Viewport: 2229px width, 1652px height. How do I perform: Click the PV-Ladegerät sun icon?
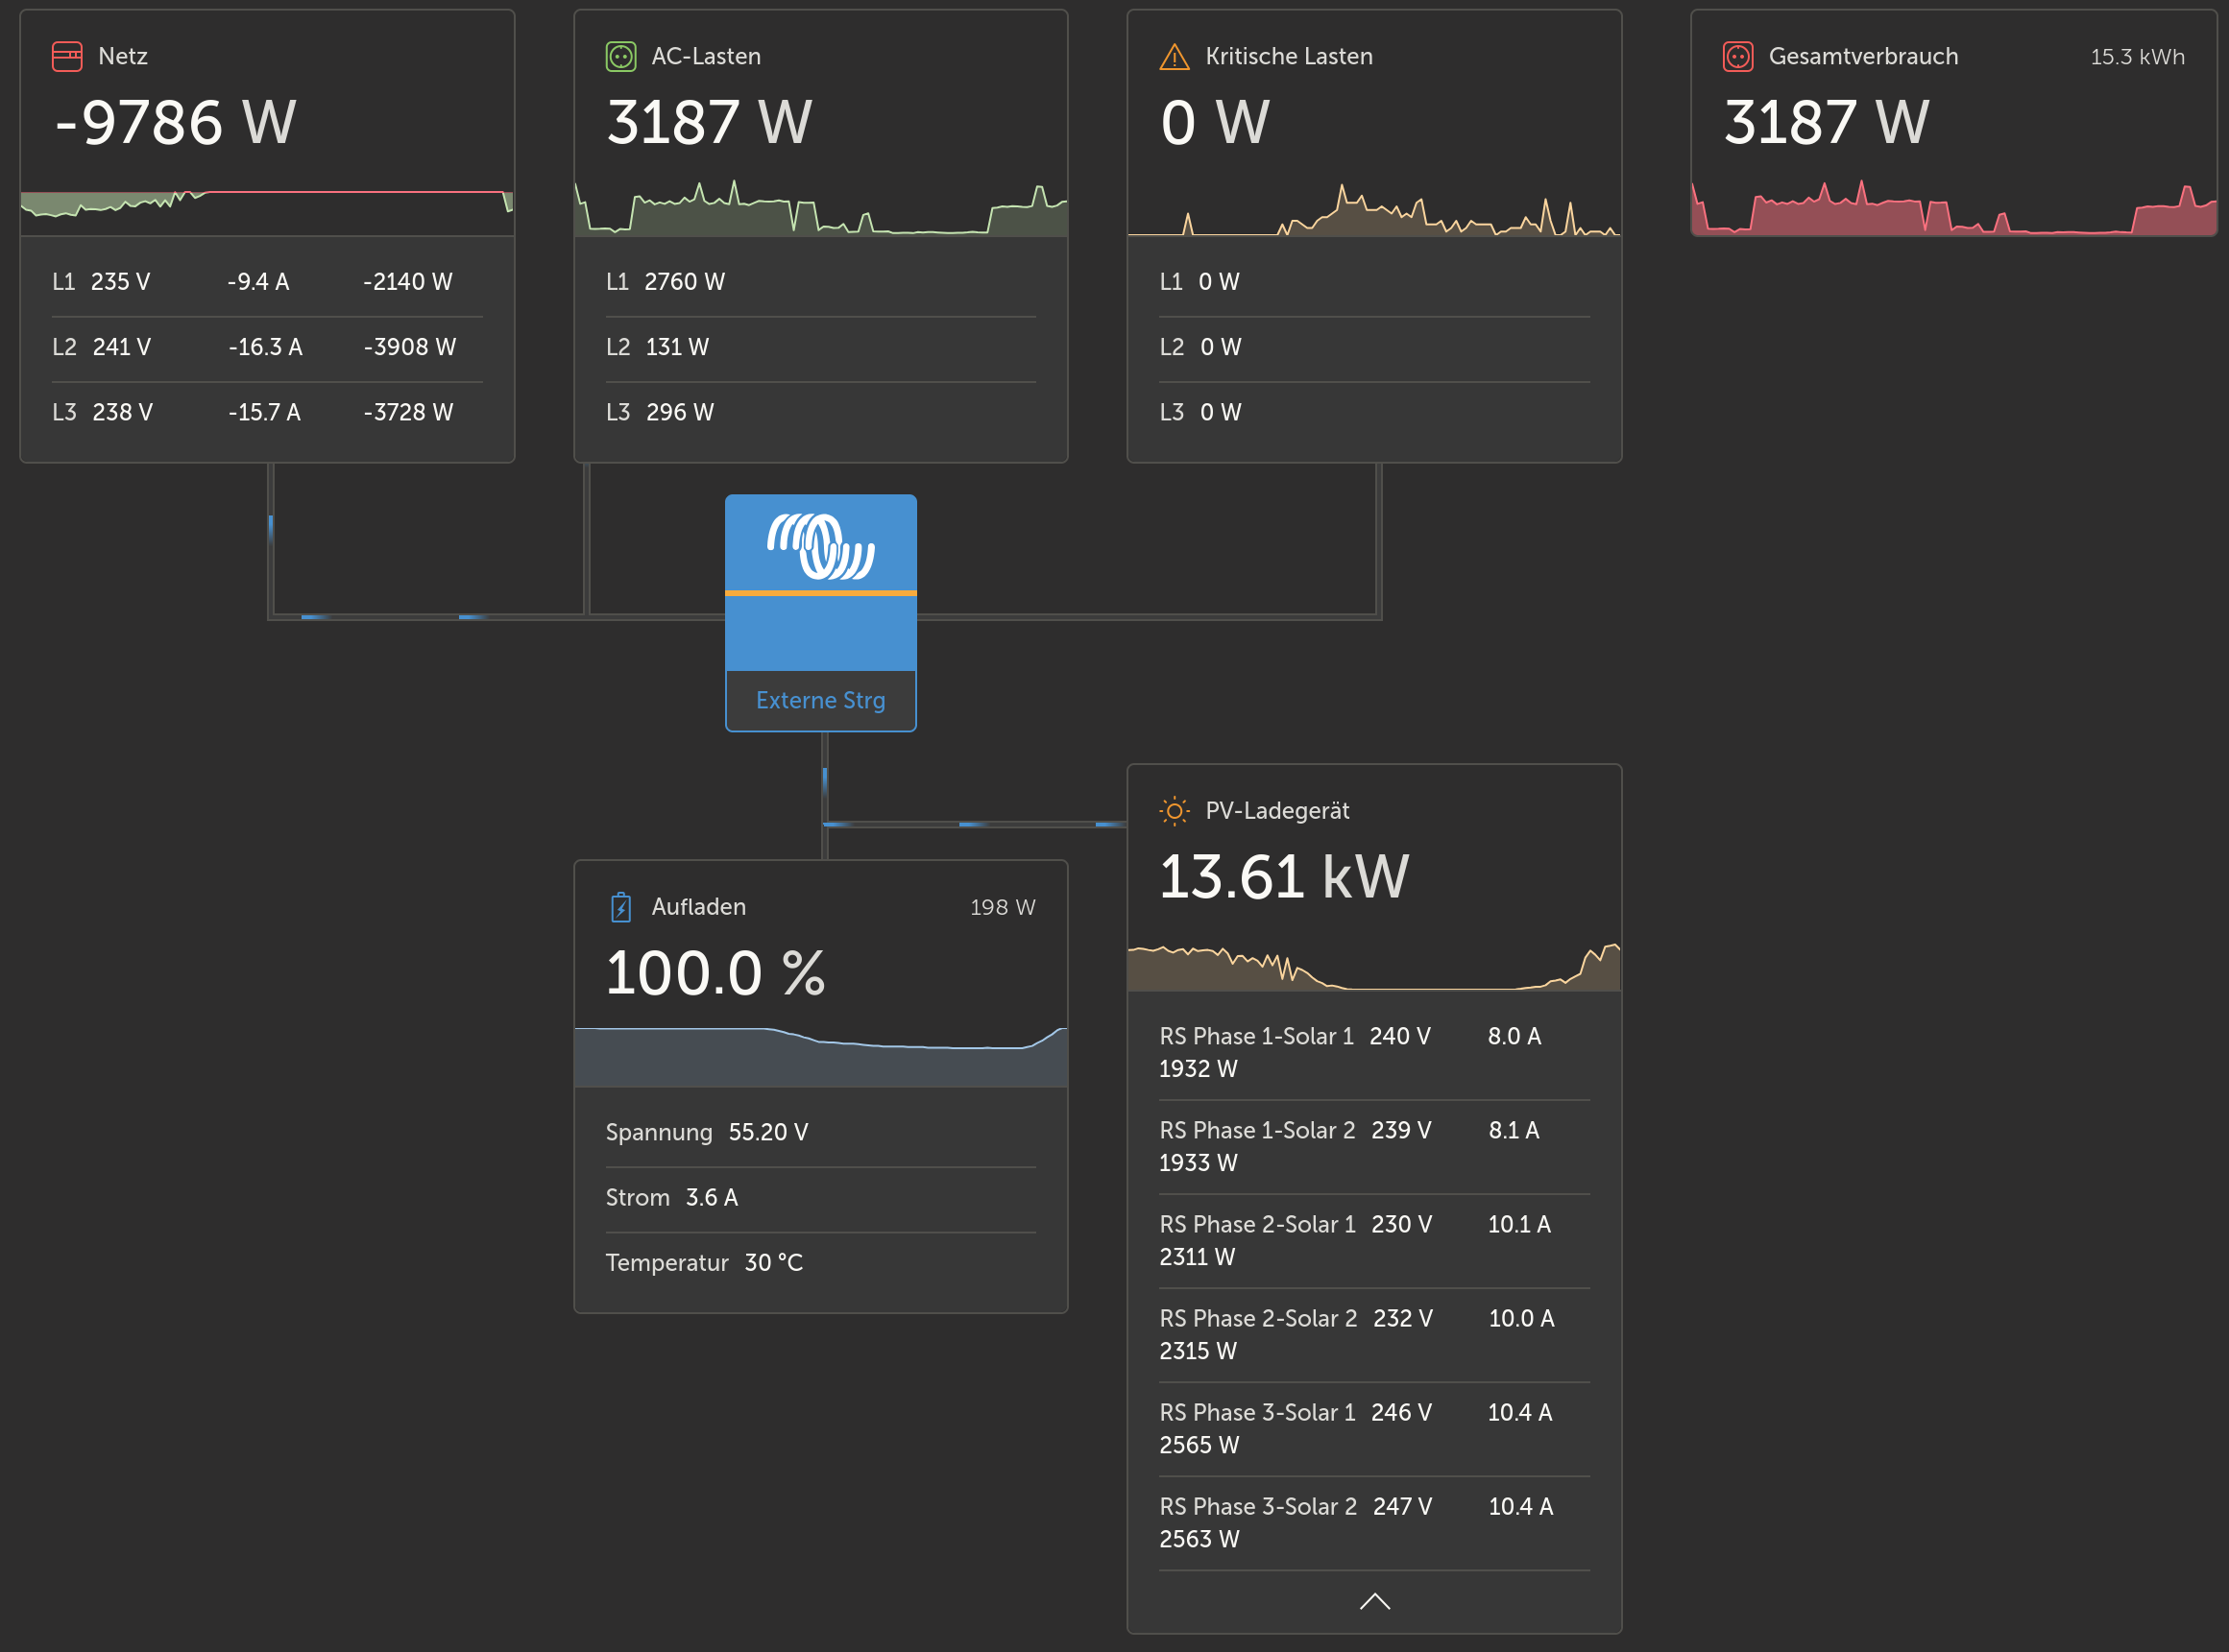(1174, 810)
